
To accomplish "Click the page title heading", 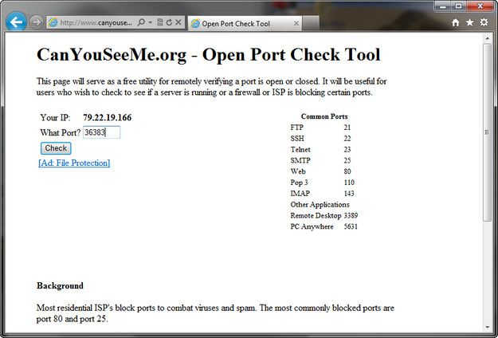I will point(208,55).
